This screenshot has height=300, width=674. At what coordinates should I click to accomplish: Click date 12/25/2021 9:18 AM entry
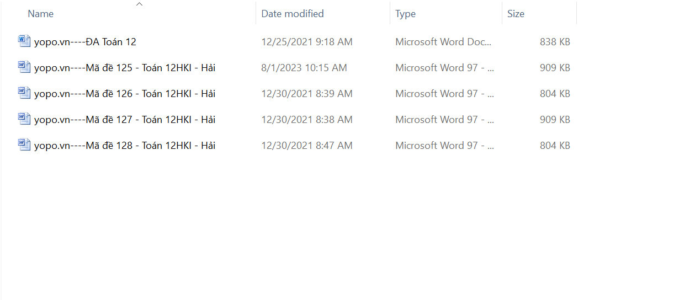(307, 42)
